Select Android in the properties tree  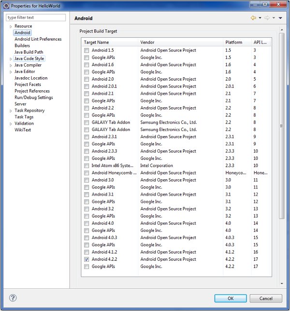point(22,32)
